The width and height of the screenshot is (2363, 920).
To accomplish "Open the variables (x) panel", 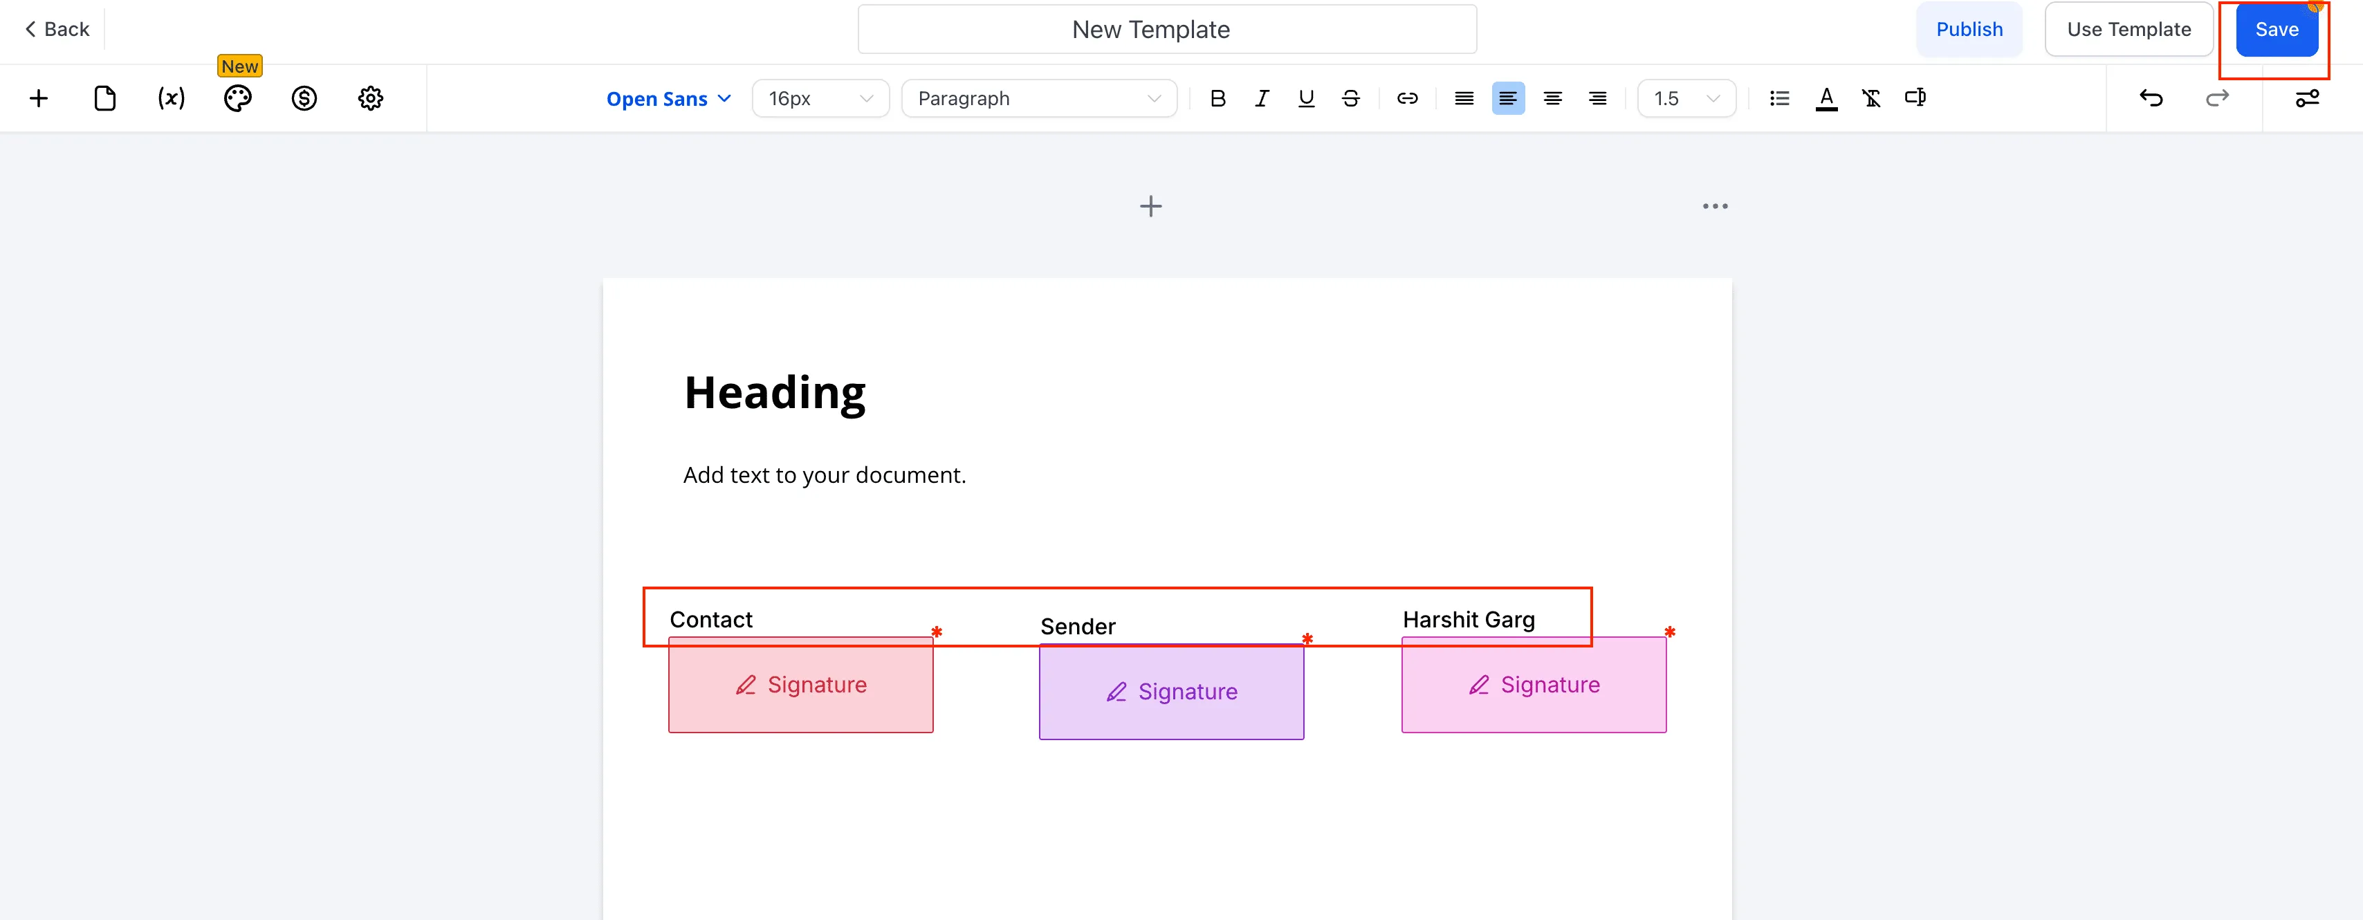I will point(171,98).
